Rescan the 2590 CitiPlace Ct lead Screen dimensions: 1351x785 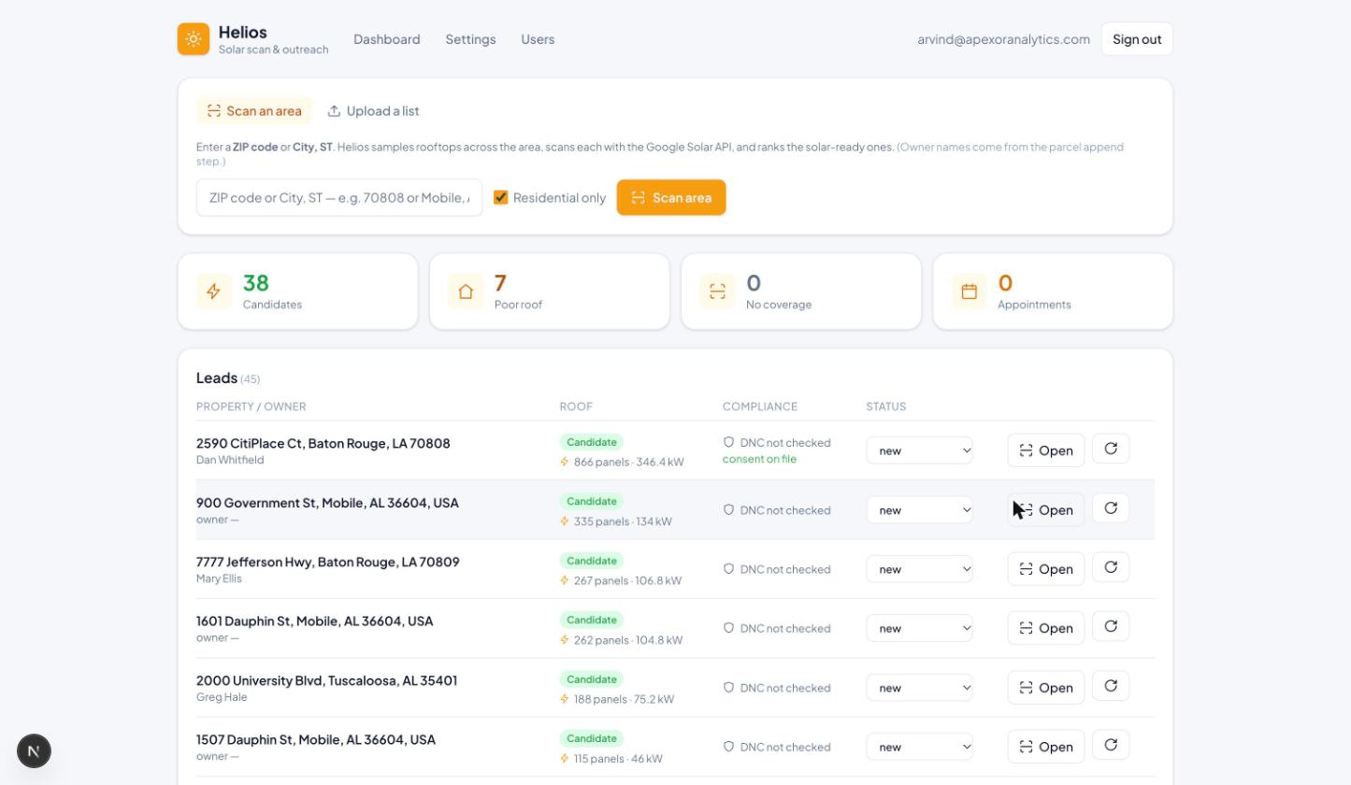pos(1111,450)
